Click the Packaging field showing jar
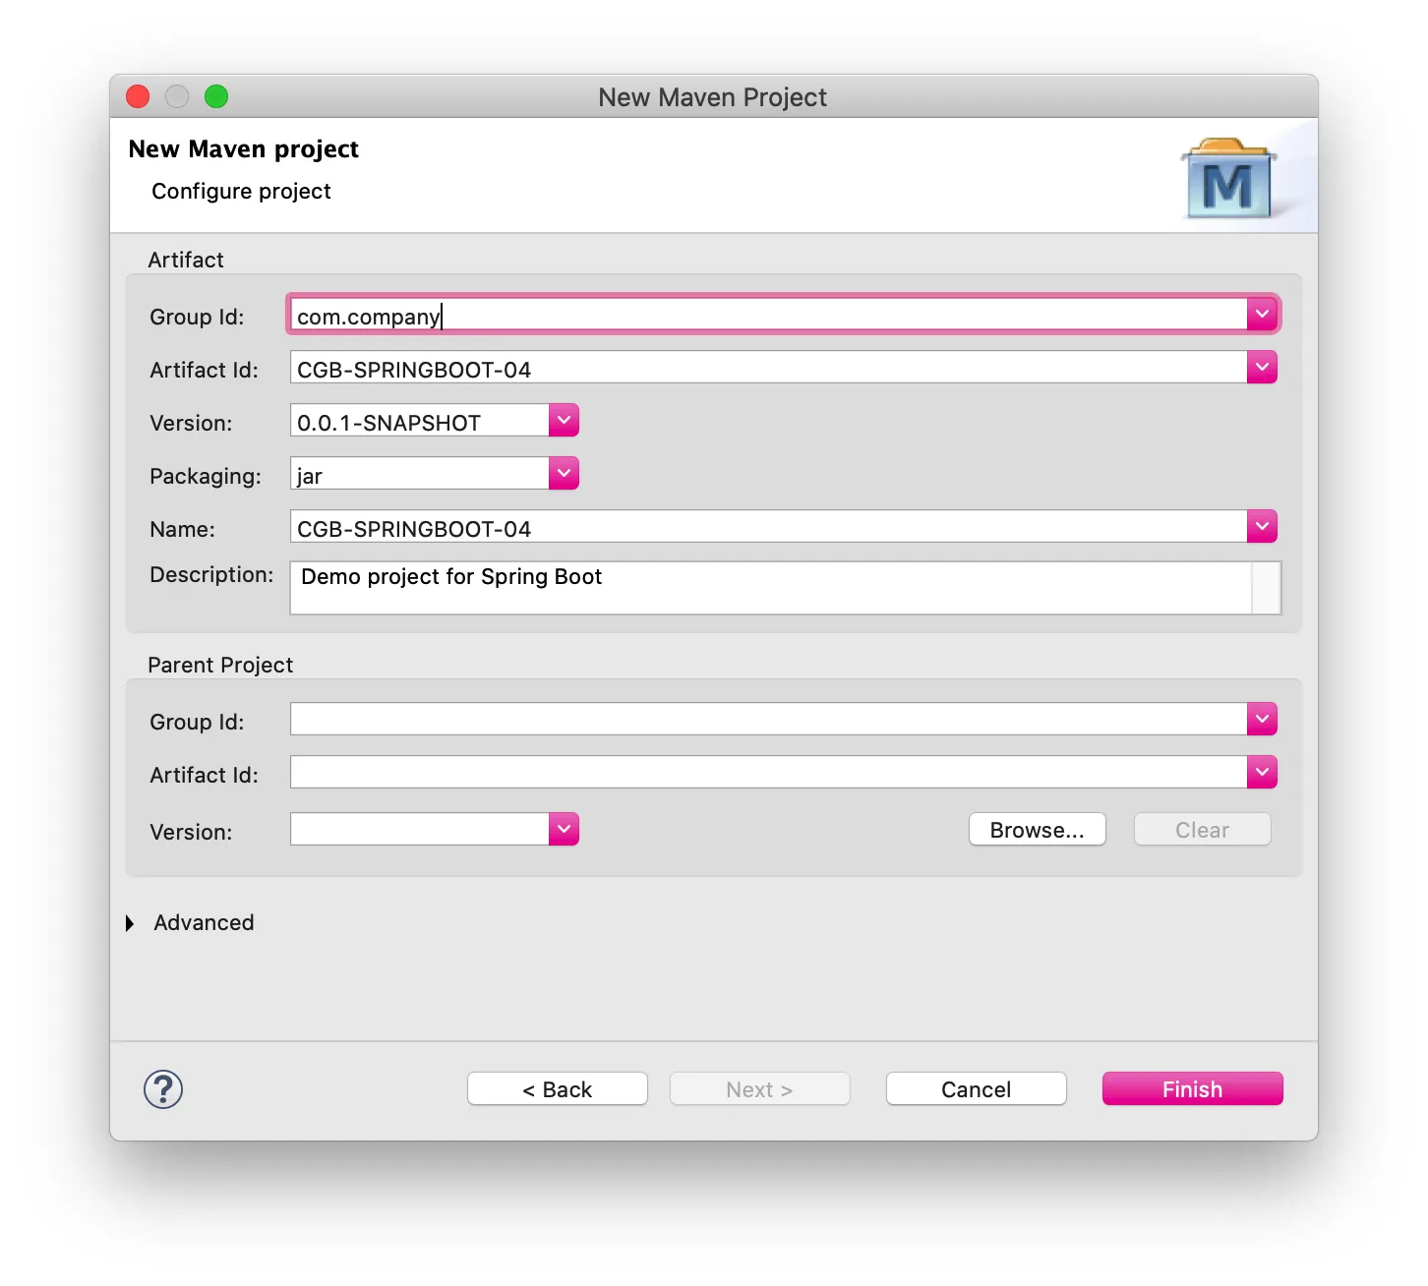 tap(420, 475)
